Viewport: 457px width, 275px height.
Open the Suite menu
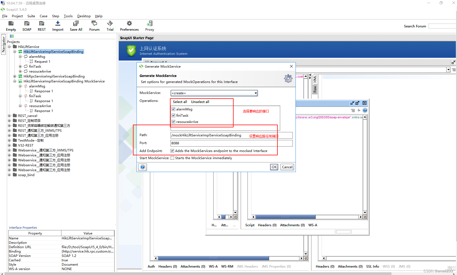point(31,16)
